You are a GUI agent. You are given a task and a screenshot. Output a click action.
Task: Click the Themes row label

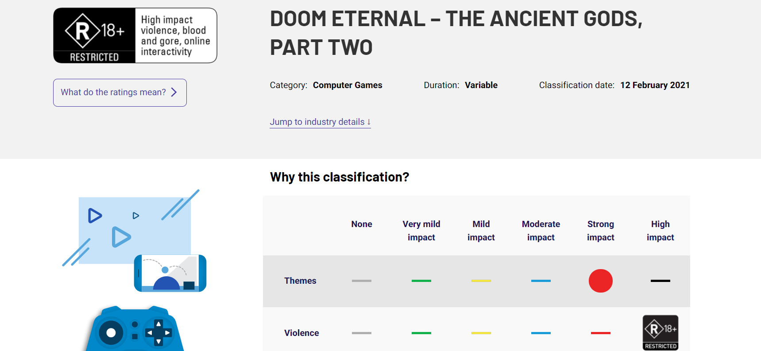tap(300, 281)
